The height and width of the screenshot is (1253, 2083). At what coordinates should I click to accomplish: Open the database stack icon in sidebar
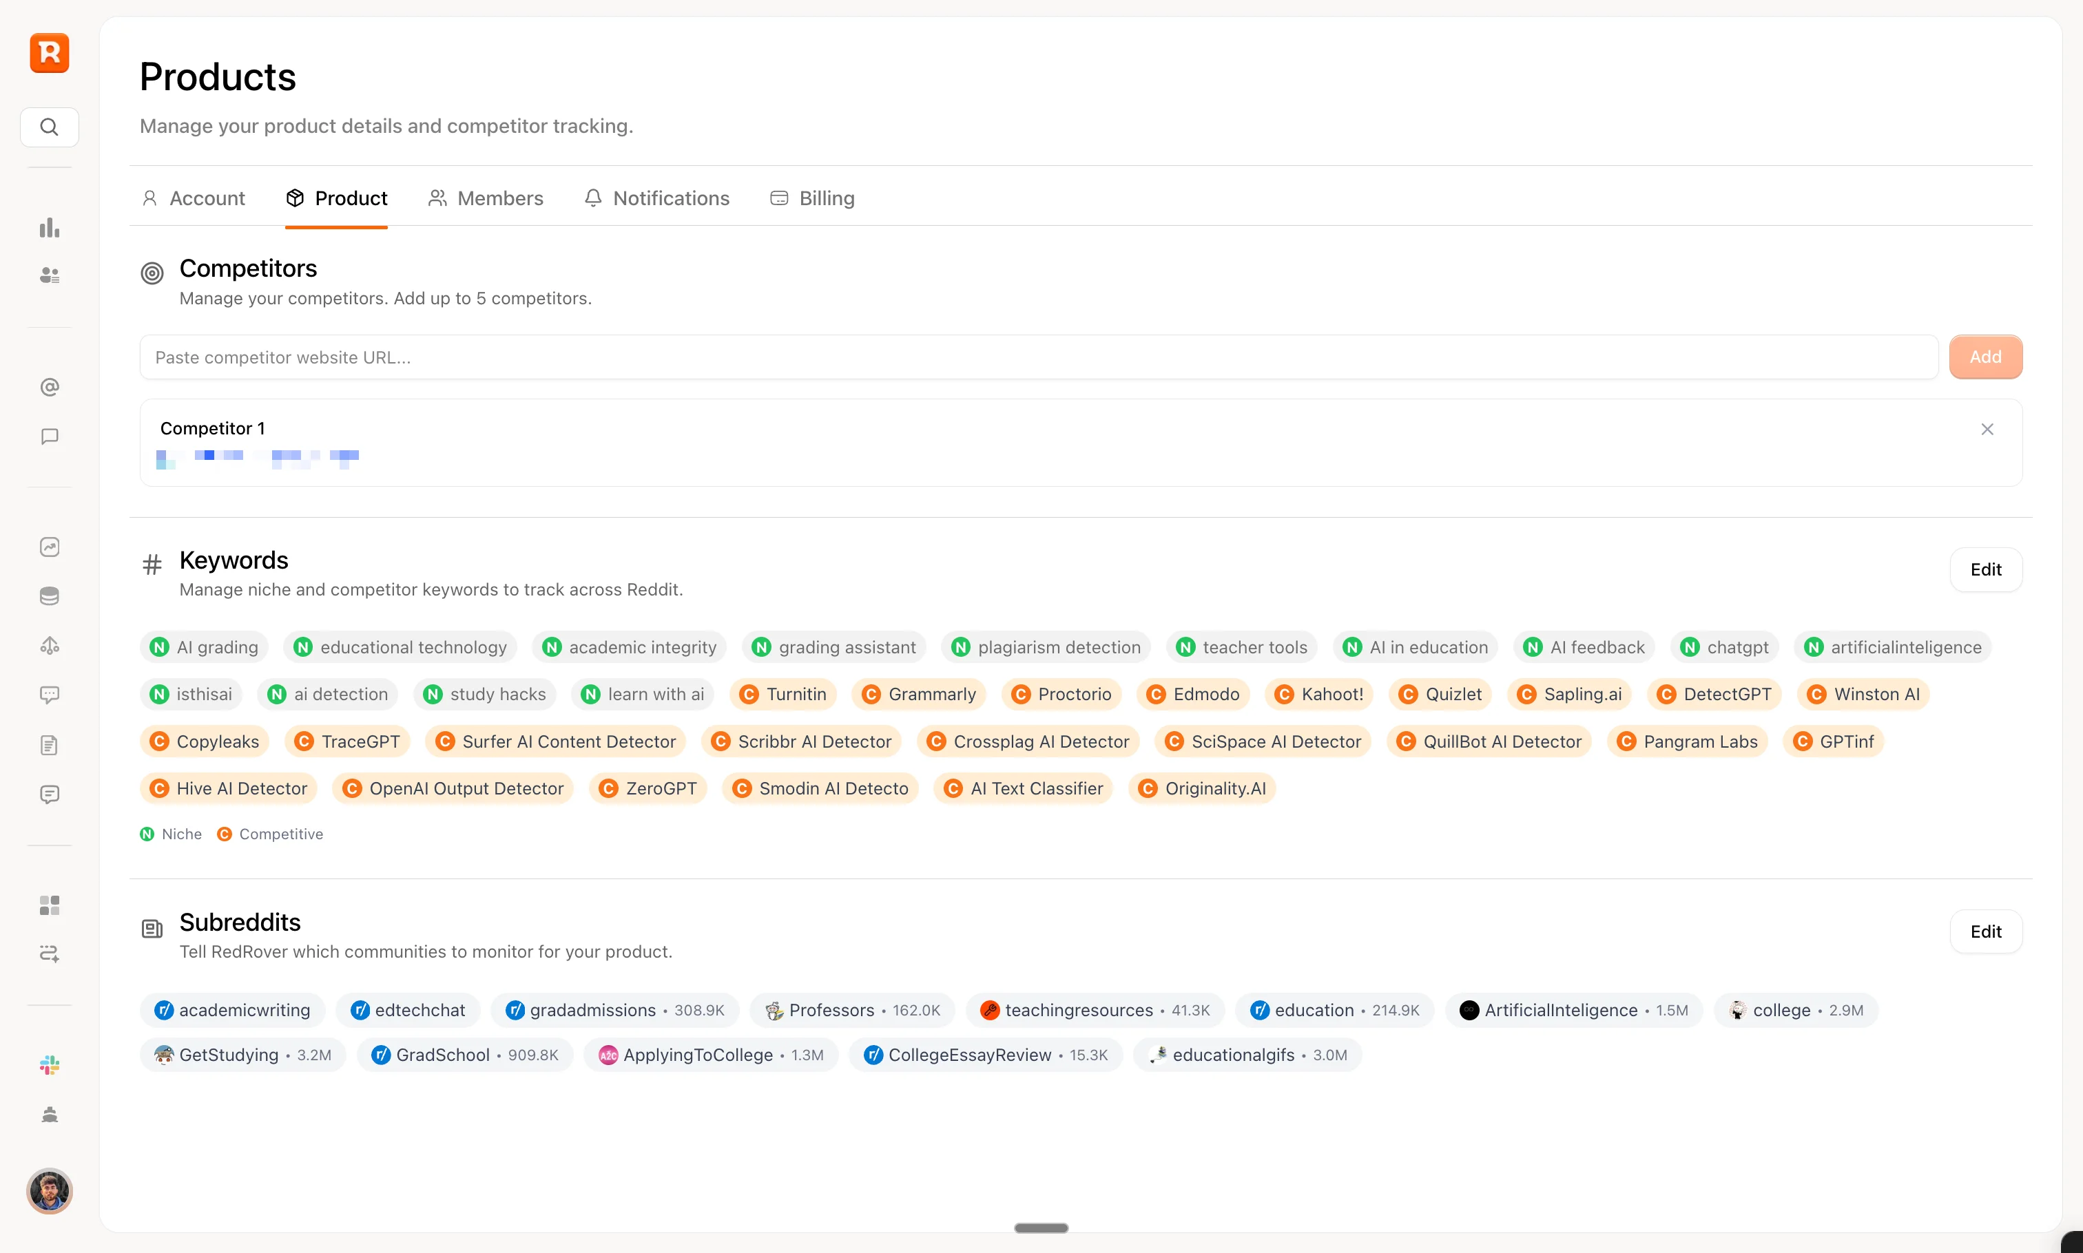point(49,596)
